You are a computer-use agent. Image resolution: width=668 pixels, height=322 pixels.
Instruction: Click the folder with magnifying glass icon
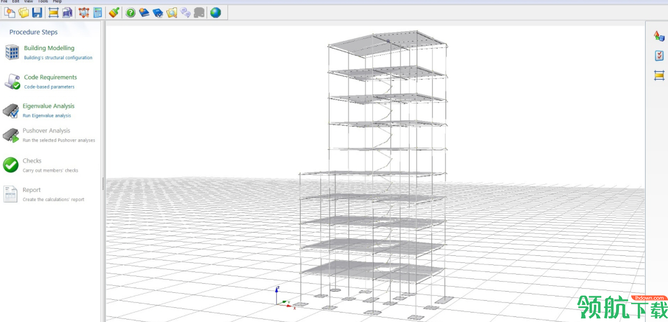172,13
